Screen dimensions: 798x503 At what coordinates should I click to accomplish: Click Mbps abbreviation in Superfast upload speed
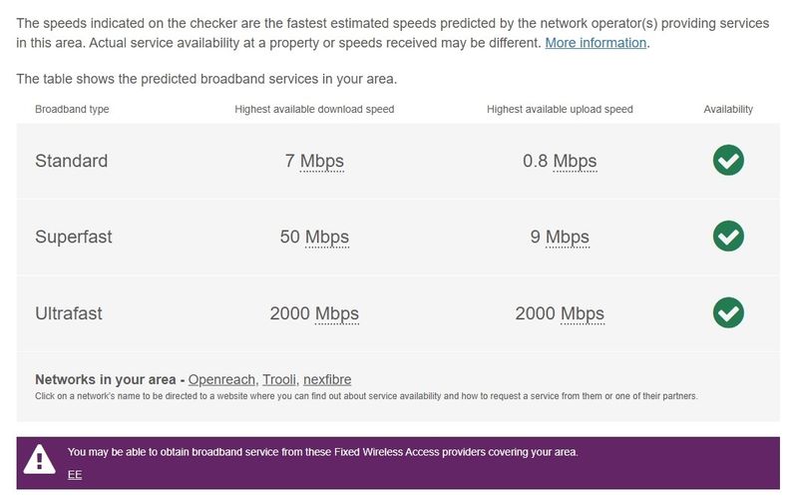pos(568,238)
